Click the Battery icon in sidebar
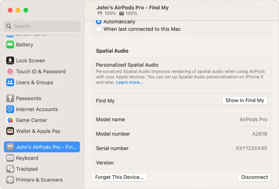 point(10,45)
